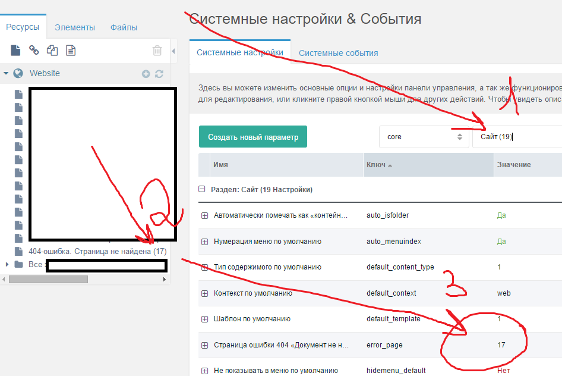Viewport: 562px width, 376px height.
Task: Expand the default_template setting row
Action: click(204, 319)
